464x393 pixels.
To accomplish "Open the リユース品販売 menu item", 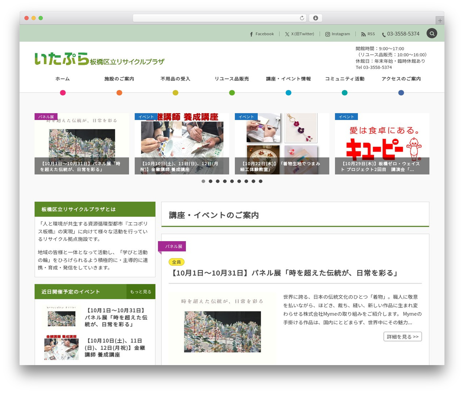I will (x=232, y=79).
